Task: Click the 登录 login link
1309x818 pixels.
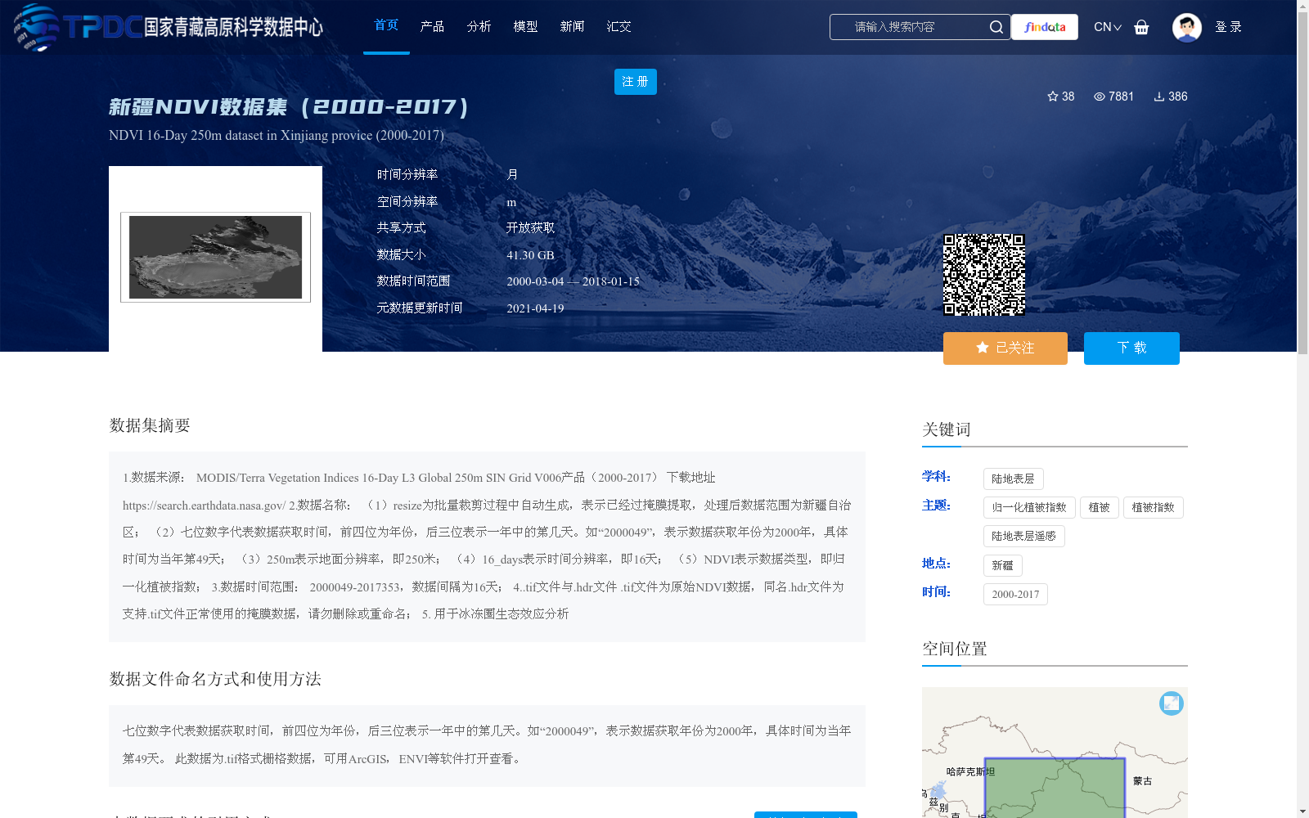Action: [1228, 27]
